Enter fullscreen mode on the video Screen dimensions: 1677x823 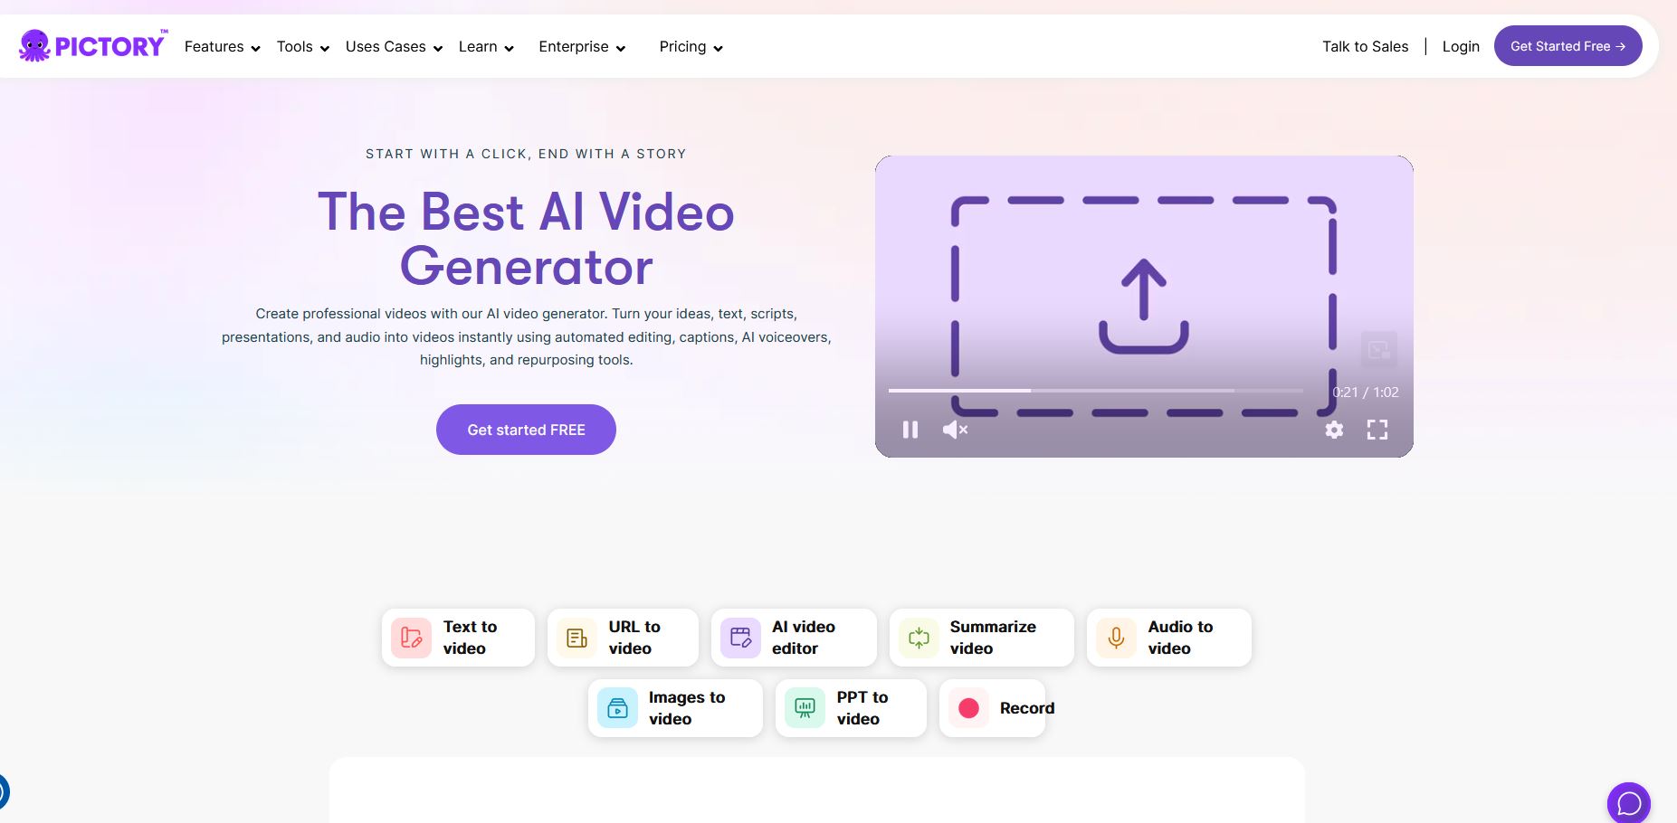pos(1377,430)
